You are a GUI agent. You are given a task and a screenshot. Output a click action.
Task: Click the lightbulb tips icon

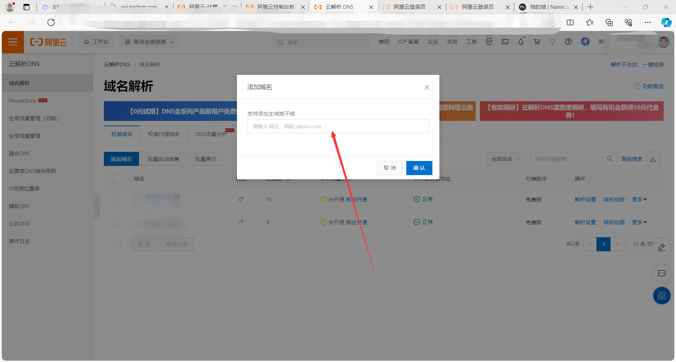pos(552,42)
